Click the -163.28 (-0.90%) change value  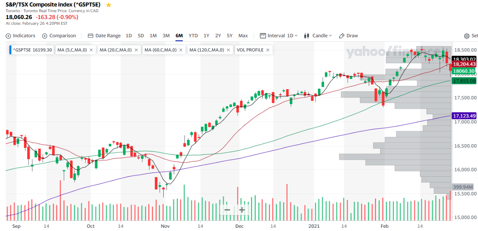(x=57, y=17)
